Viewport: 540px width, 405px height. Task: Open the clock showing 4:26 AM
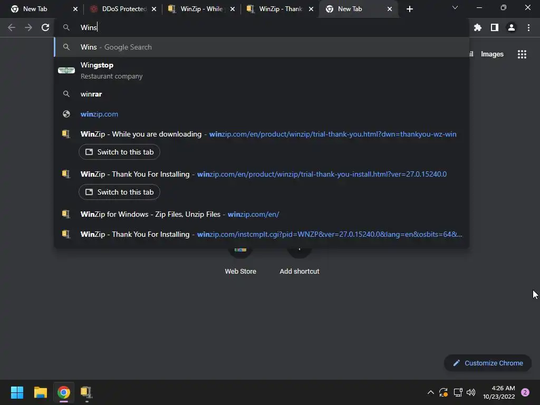(x=499, y=392)
